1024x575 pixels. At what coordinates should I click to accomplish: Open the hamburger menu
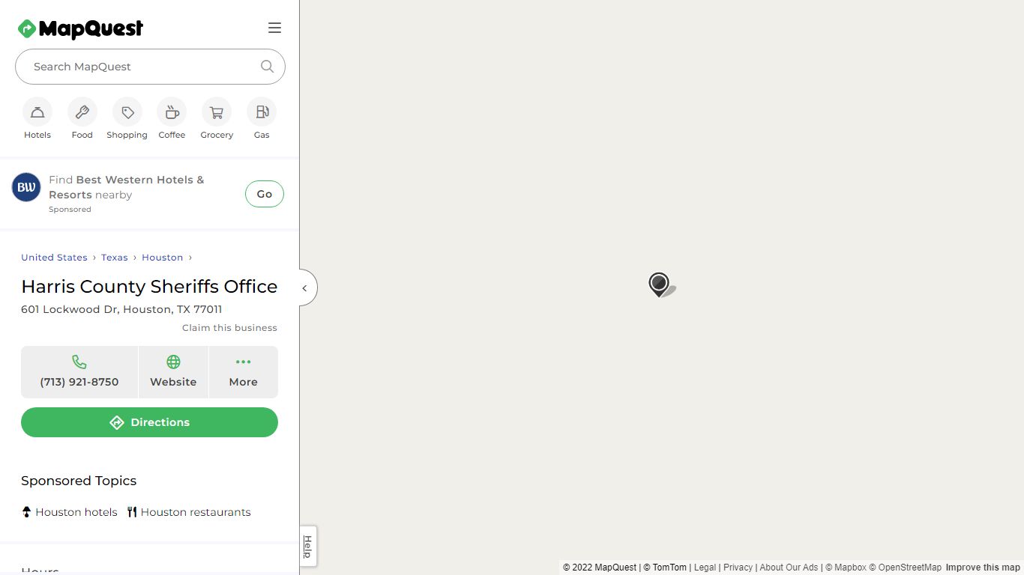274,28
